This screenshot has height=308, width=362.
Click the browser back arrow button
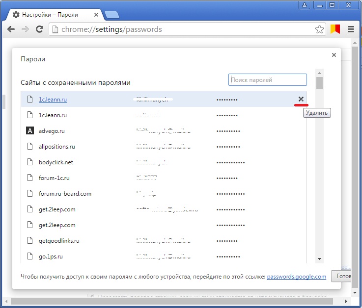(11, 29)
